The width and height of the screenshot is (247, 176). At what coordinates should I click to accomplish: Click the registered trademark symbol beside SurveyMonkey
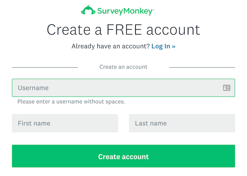(153, 9)
